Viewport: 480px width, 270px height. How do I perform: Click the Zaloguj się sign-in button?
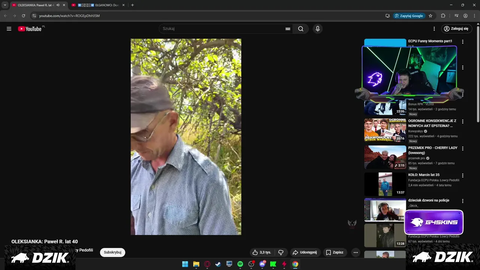(456, 28)
